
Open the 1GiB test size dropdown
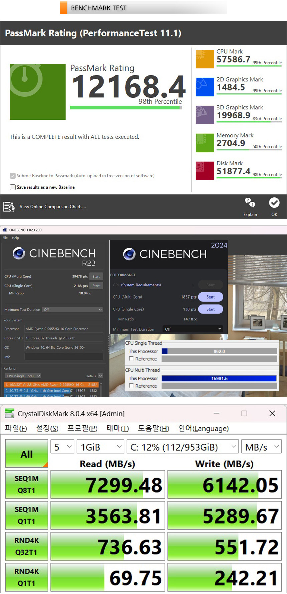[100, 447]
